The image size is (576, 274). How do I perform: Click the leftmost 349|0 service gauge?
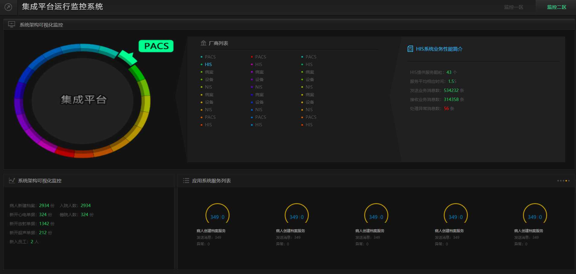coord(217,213)
